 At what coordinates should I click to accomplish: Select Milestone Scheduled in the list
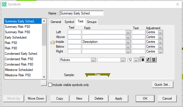pos(23,70)
